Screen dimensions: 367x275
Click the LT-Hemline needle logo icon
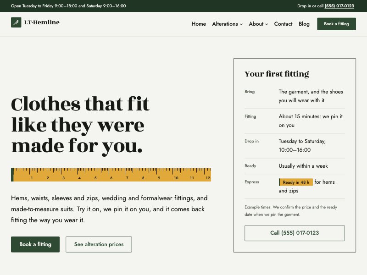tap(16, 22)
